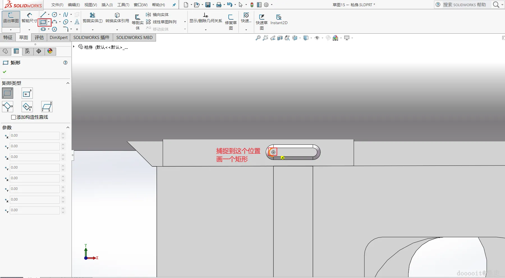Open the 文件(F) menu
This screenshot has height=278, width=505.
click(57, 5)
